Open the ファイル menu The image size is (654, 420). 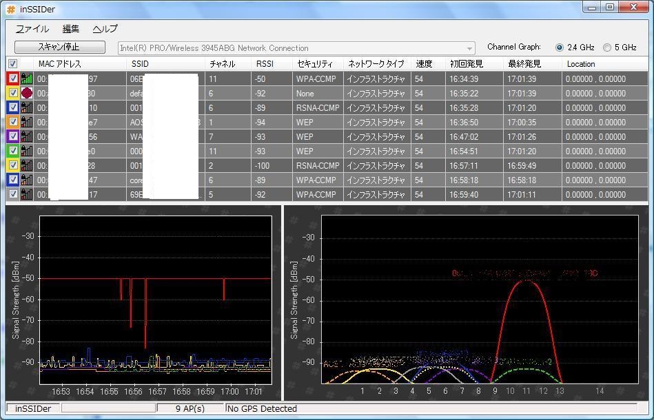32,29
